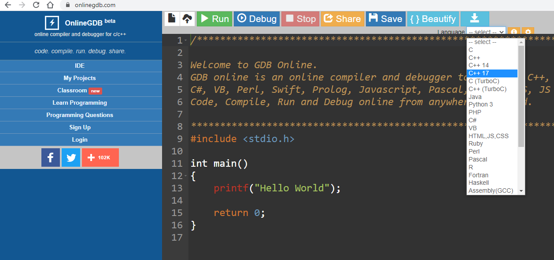Save the project with the Save button
Viewport: 554px width, 260px height.
click(x=385, y=18)
